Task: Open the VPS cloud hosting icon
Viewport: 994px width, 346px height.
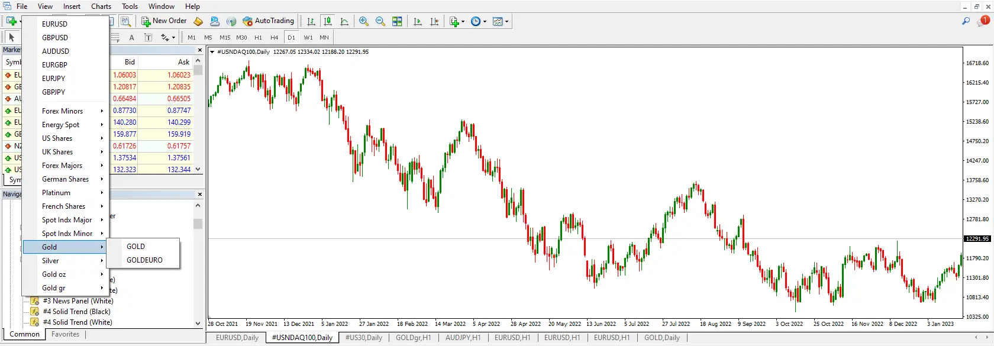Action: pyautogui.click(x=215, y=21)
